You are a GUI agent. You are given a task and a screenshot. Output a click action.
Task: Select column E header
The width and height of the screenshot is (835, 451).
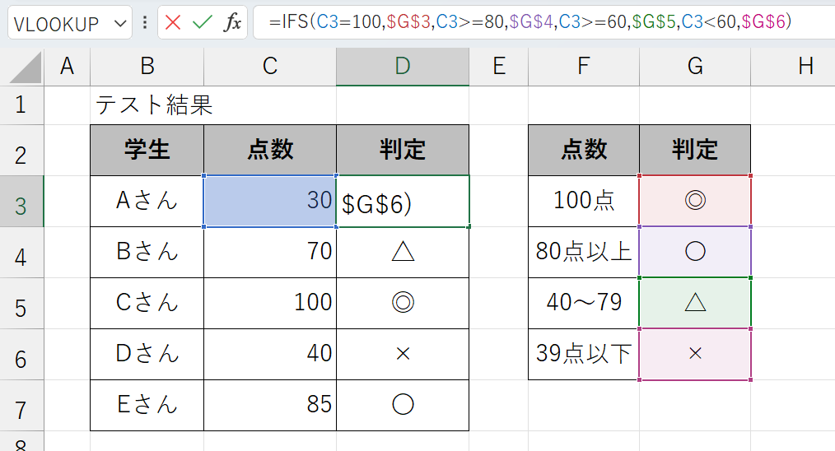(498, 67)
